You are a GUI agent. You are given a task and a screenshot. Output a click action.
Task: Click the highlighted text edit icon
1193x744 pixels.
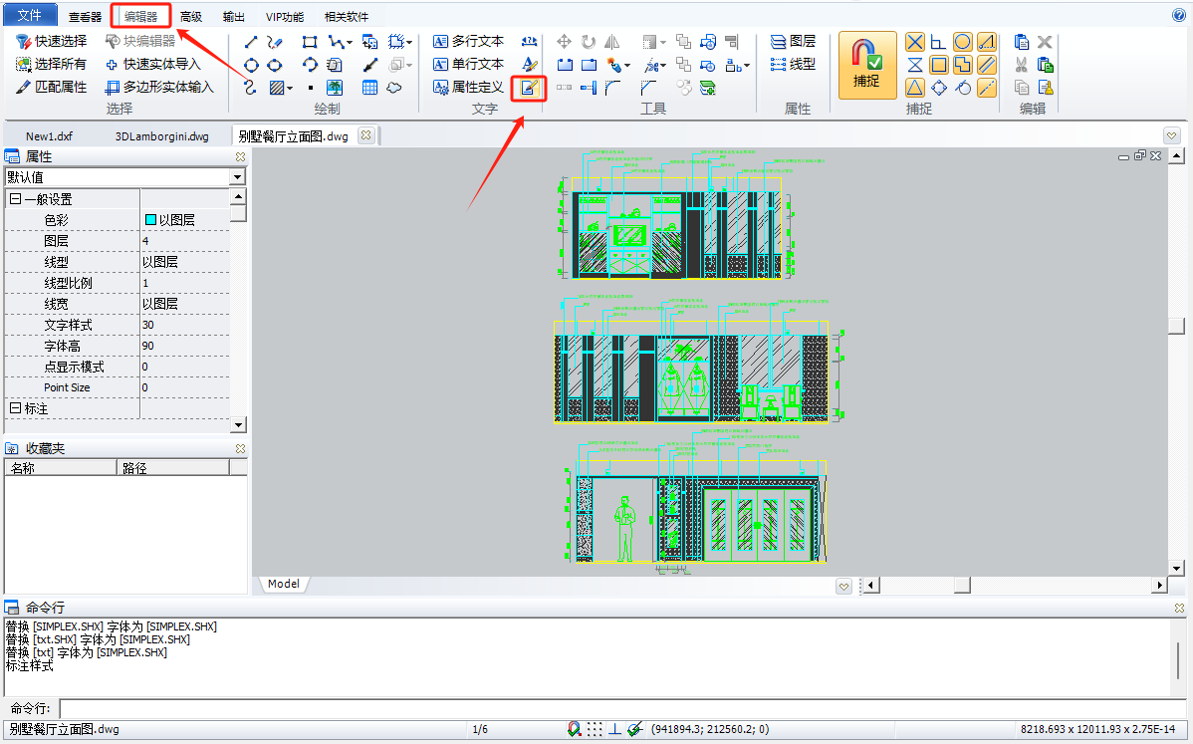pos(529,88)
